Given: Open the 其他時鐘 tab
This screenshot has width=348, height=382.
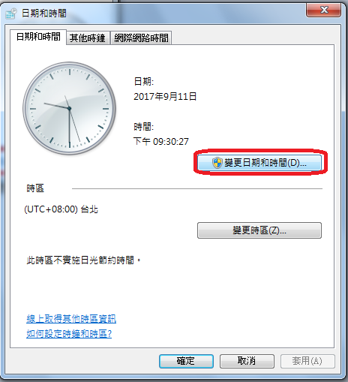Looking at the screenshot, I should (x=87, y=38).
